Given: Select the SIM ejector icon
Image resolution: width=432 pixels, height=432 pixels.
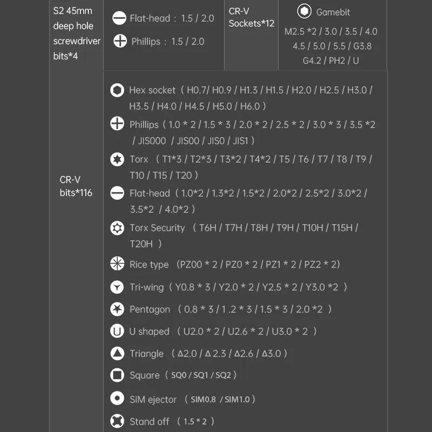Looking at the screenshot, I should point(117,399).
